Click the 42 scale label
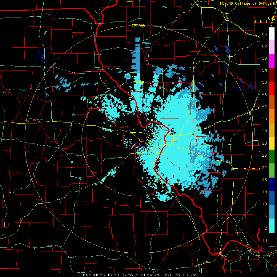Viewport: 277px width, 277px height. coord(264,107)
